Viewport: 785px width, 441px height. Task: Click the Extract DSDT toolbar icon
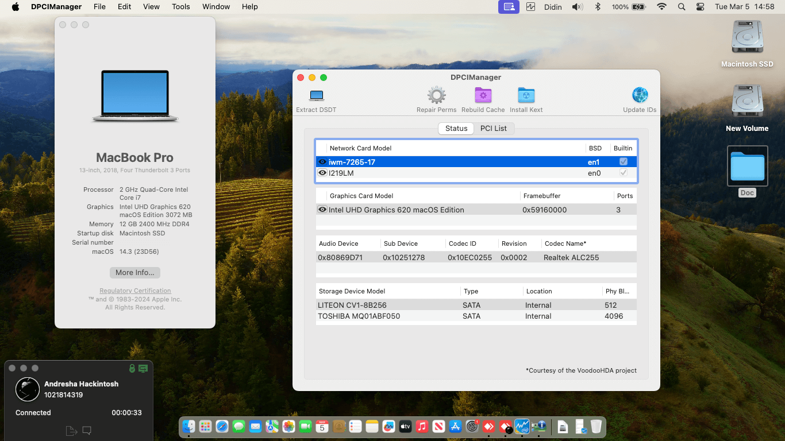[317, 96]
